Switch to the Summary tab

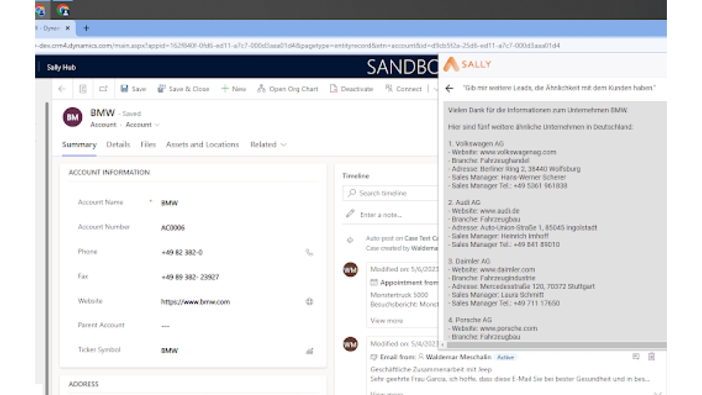79,145
